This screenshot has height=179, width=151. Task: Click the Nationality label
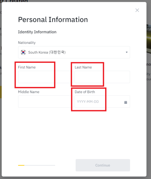pyautogui.click(x=27, y=43)
